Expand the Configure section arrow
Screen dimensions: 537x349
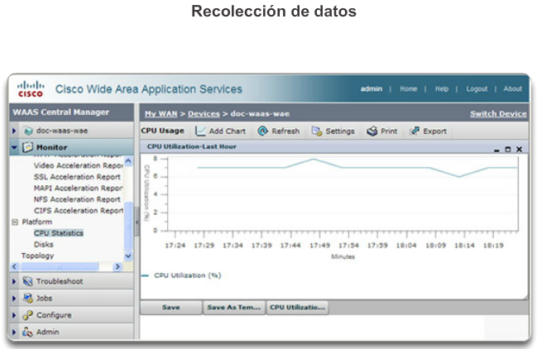coord(14,315)
